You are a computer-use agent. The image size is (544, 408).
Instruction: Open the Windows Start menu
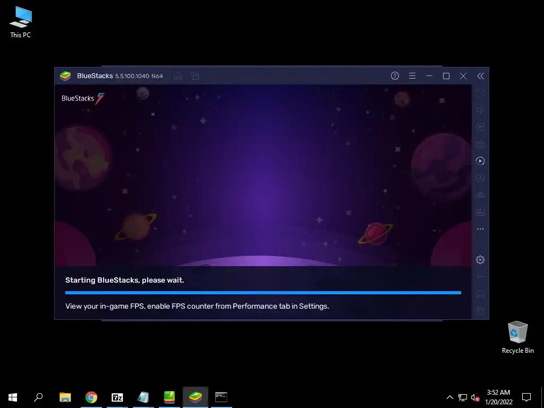(13, 397)
